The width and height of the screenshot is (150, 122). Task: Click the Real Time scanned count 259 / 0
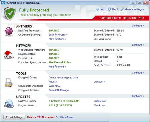120,30
